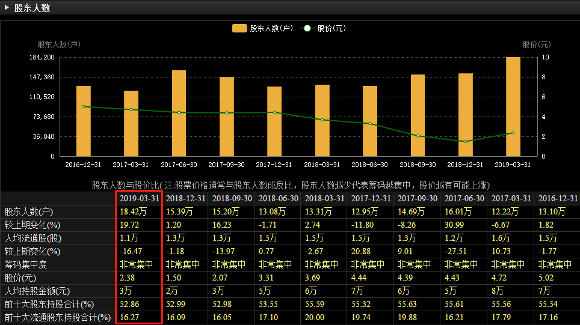Select the price point above 2018-03-31
Image resolution: width=580 pixels, height=325 pixels.
[322, 120]
